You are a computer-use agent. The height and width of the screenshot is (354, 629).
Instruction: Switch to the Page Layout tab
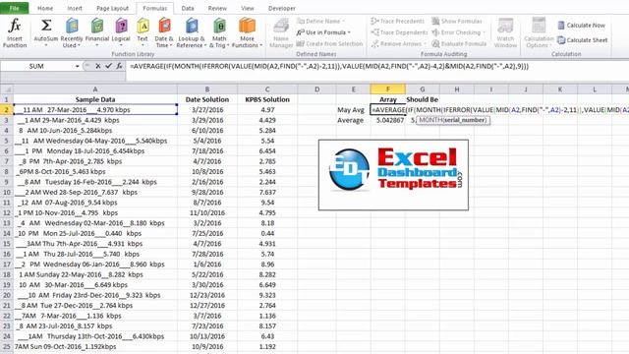click(112, 8)
